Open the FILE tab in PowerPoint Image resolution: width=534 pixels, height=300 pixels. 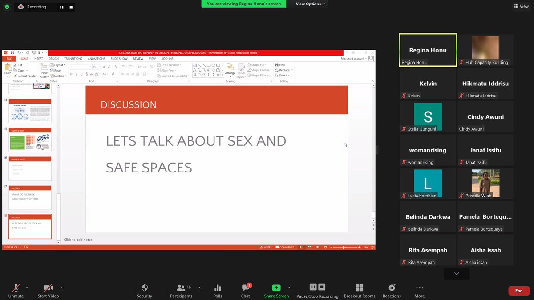pos(9,59)
